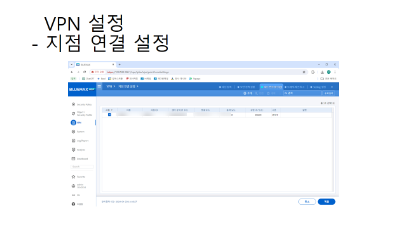Open Dashboard from the sidebar
The height and width of the screenshot is (229, 407).
[x=79, y=158]
